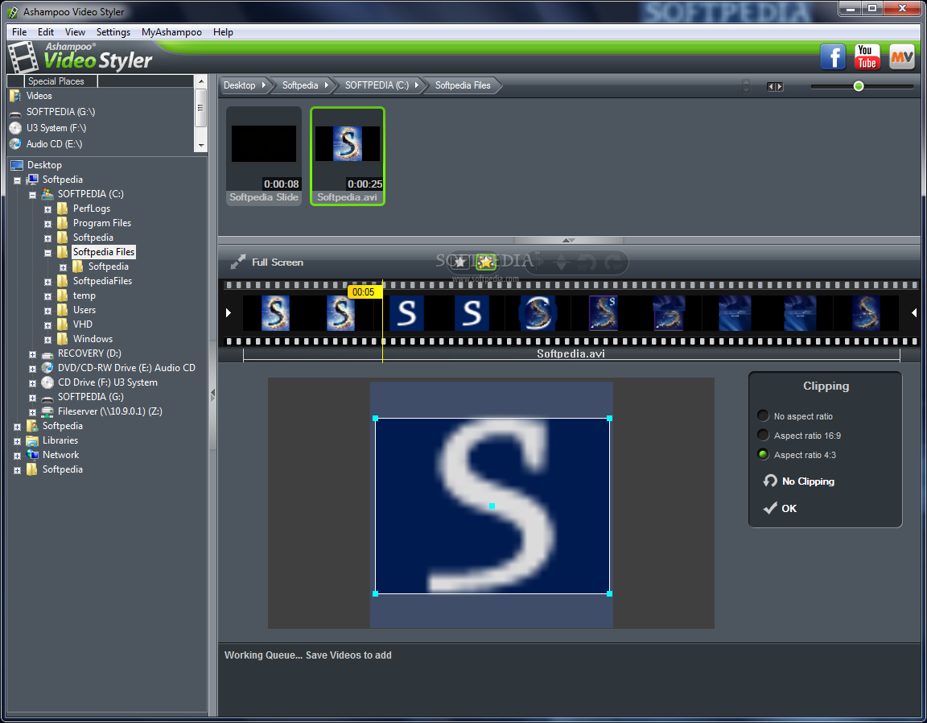Click the Network tree icon

[x=32, y=454]
